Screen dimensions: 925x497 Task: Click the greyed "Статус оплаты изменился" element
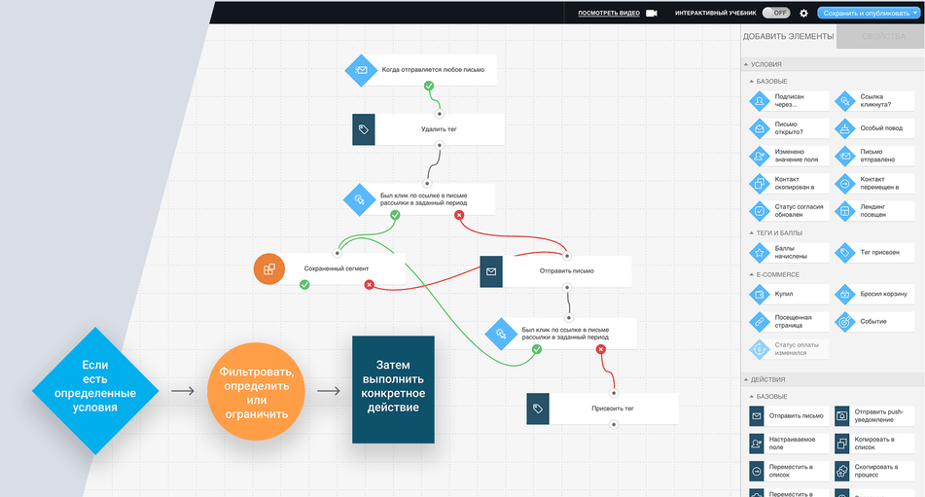pos(790,349)
